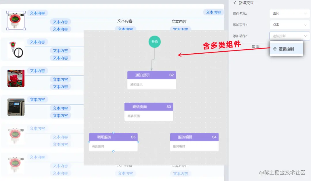Screen dimensions: 311x181
Task: Click the 开始 start node circle
Action: click(155, 42)
